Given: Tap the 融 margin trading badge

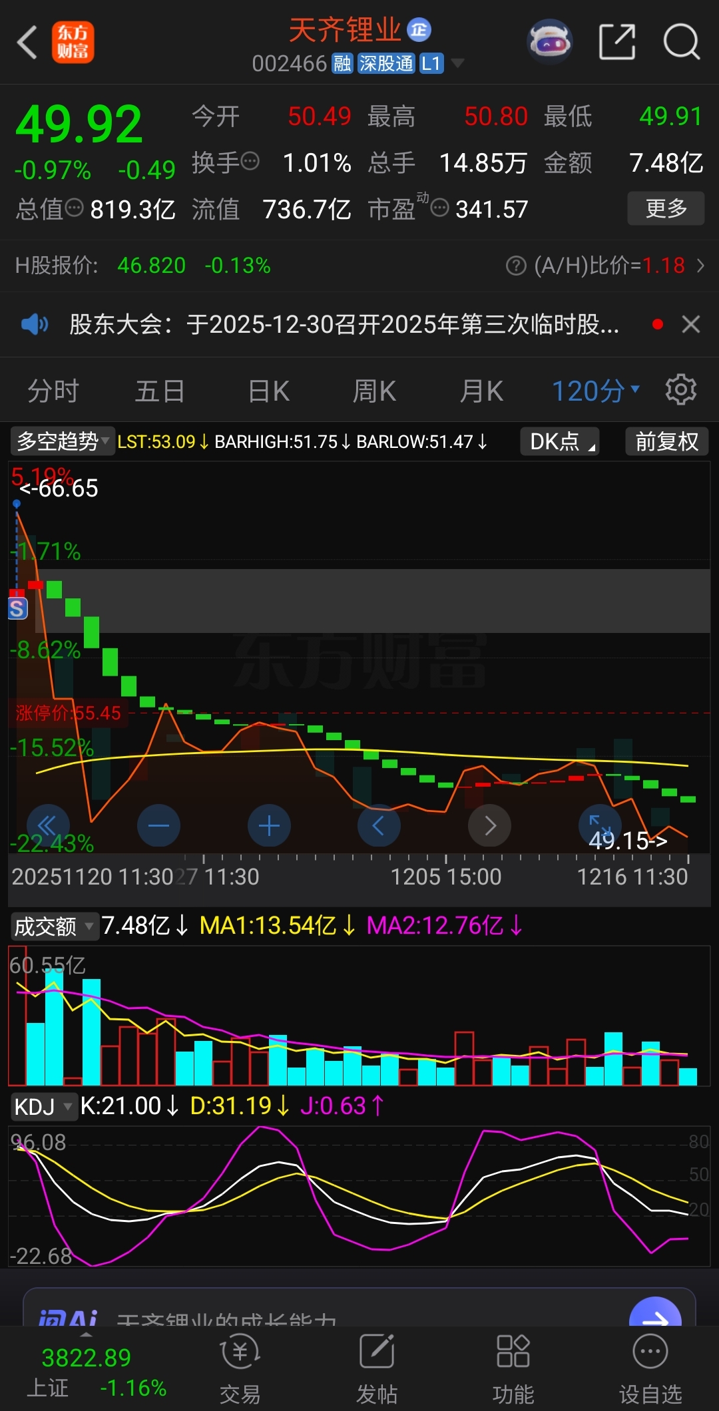Looking at the screenshot, I should [342, 63].
